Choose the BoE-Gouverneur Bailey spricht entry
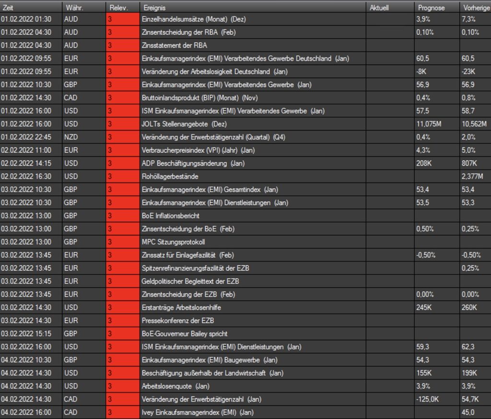 coord(185,333)
